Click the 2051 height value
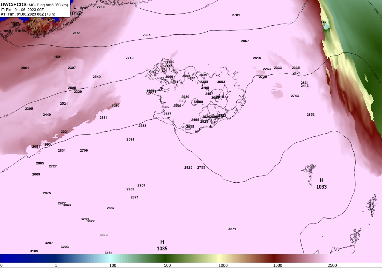Image resolution: width=382 pixels, height=268 pixels. 36,147
